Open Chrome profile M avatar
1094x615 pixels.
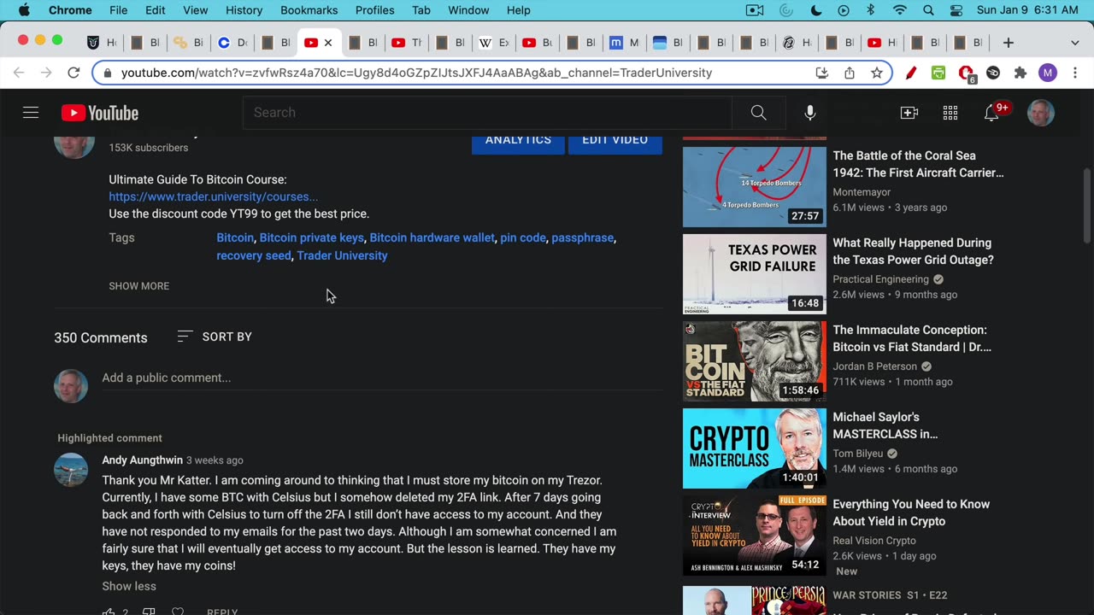(1048, 73)
